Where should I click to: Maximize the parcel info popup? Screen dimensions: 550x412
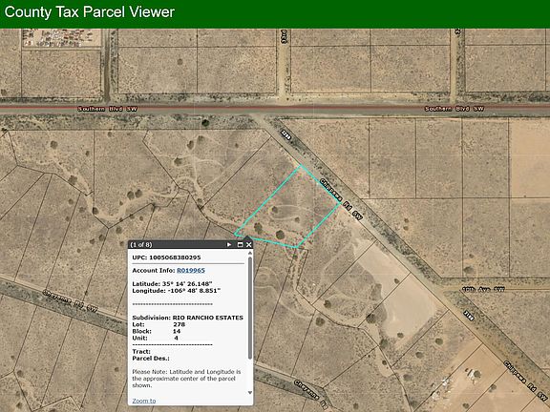point(241,244)
